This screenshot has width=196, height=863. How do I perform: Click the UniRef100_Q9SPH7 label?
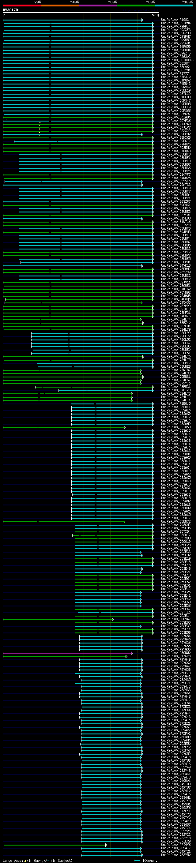(176, 37)
